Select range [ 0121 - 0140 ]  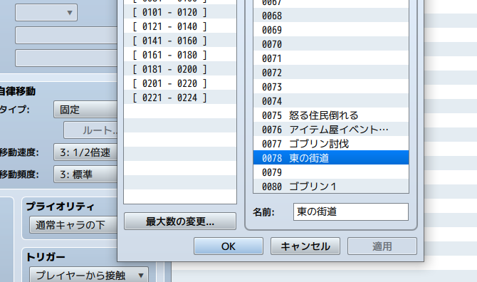point(180,26)
